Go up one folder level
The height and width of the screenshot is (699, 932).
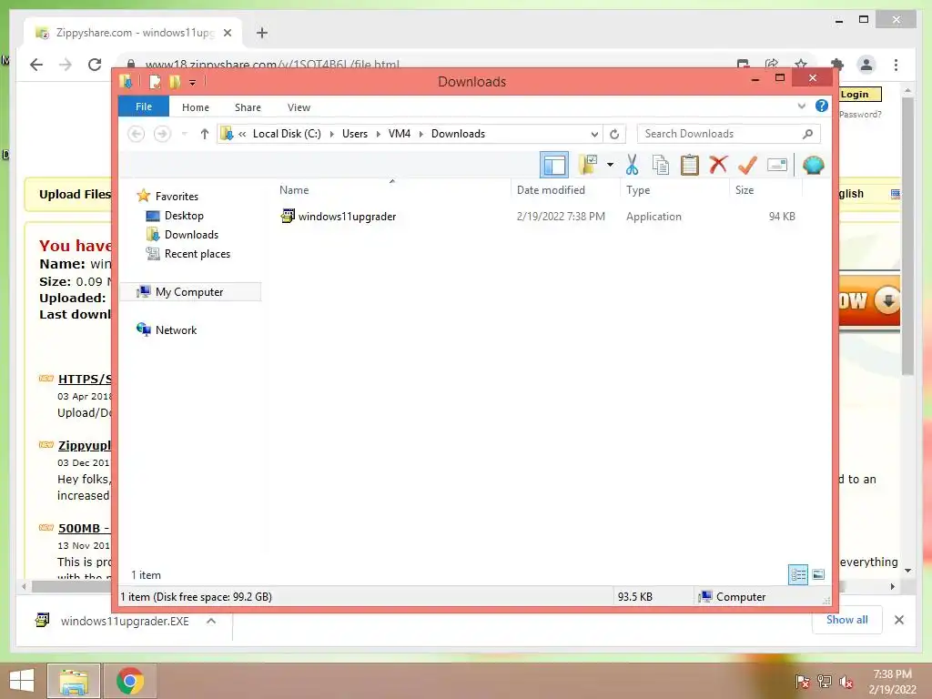[205, 134]
